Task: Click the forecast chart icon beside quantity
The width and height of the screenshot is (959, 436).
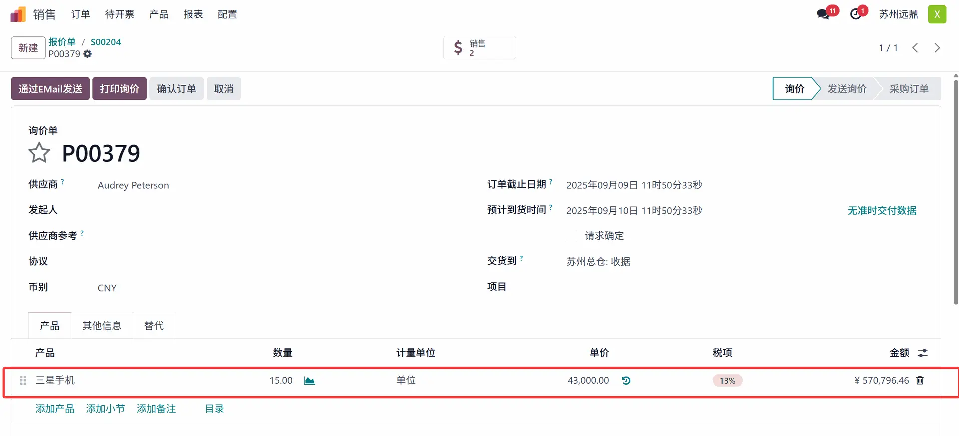Action: click(309, 381)
